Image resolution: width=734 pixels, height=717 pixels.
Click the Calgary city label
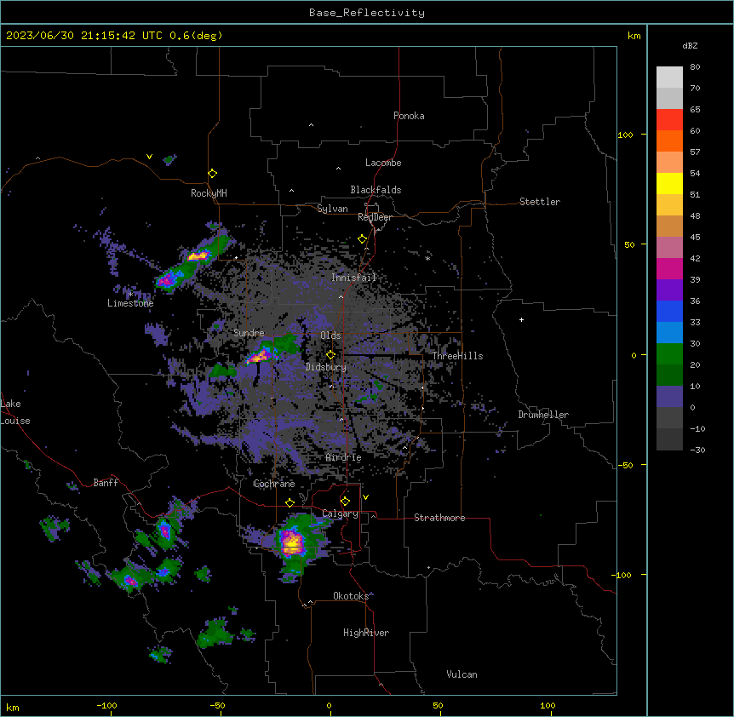click(341, 513)
